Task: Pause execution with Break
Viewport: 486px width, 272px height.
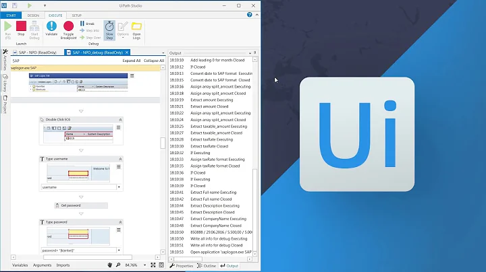Action: click(87, 24)
